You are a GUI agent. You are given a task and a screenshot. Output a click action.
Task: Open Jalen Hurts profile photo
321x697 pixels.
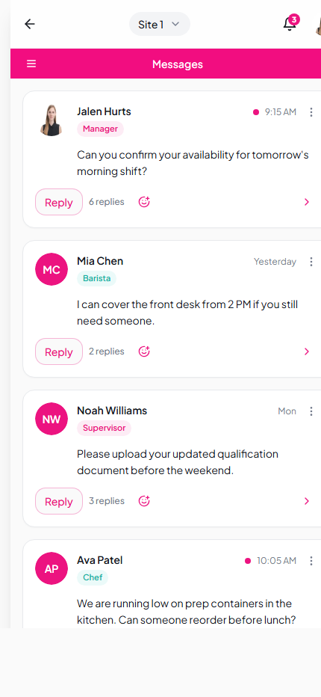(52, 120)
